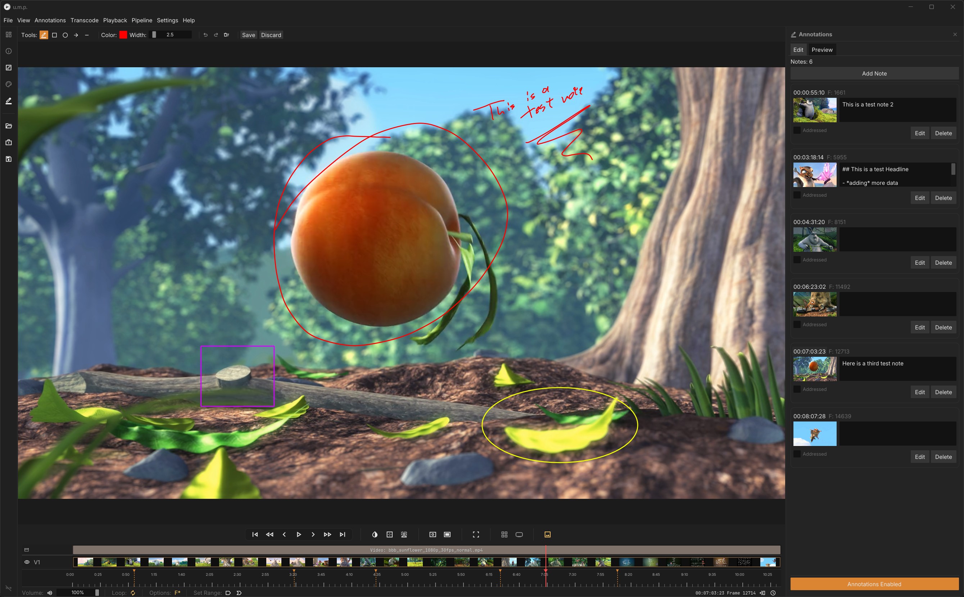Select the arrow annotation tool
964x597 pixels.
[76, 35]
